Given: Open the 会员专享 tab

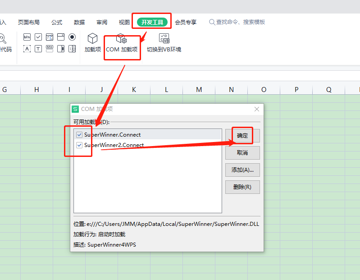Looking at the screenshot, I should [x=186, y=22].
